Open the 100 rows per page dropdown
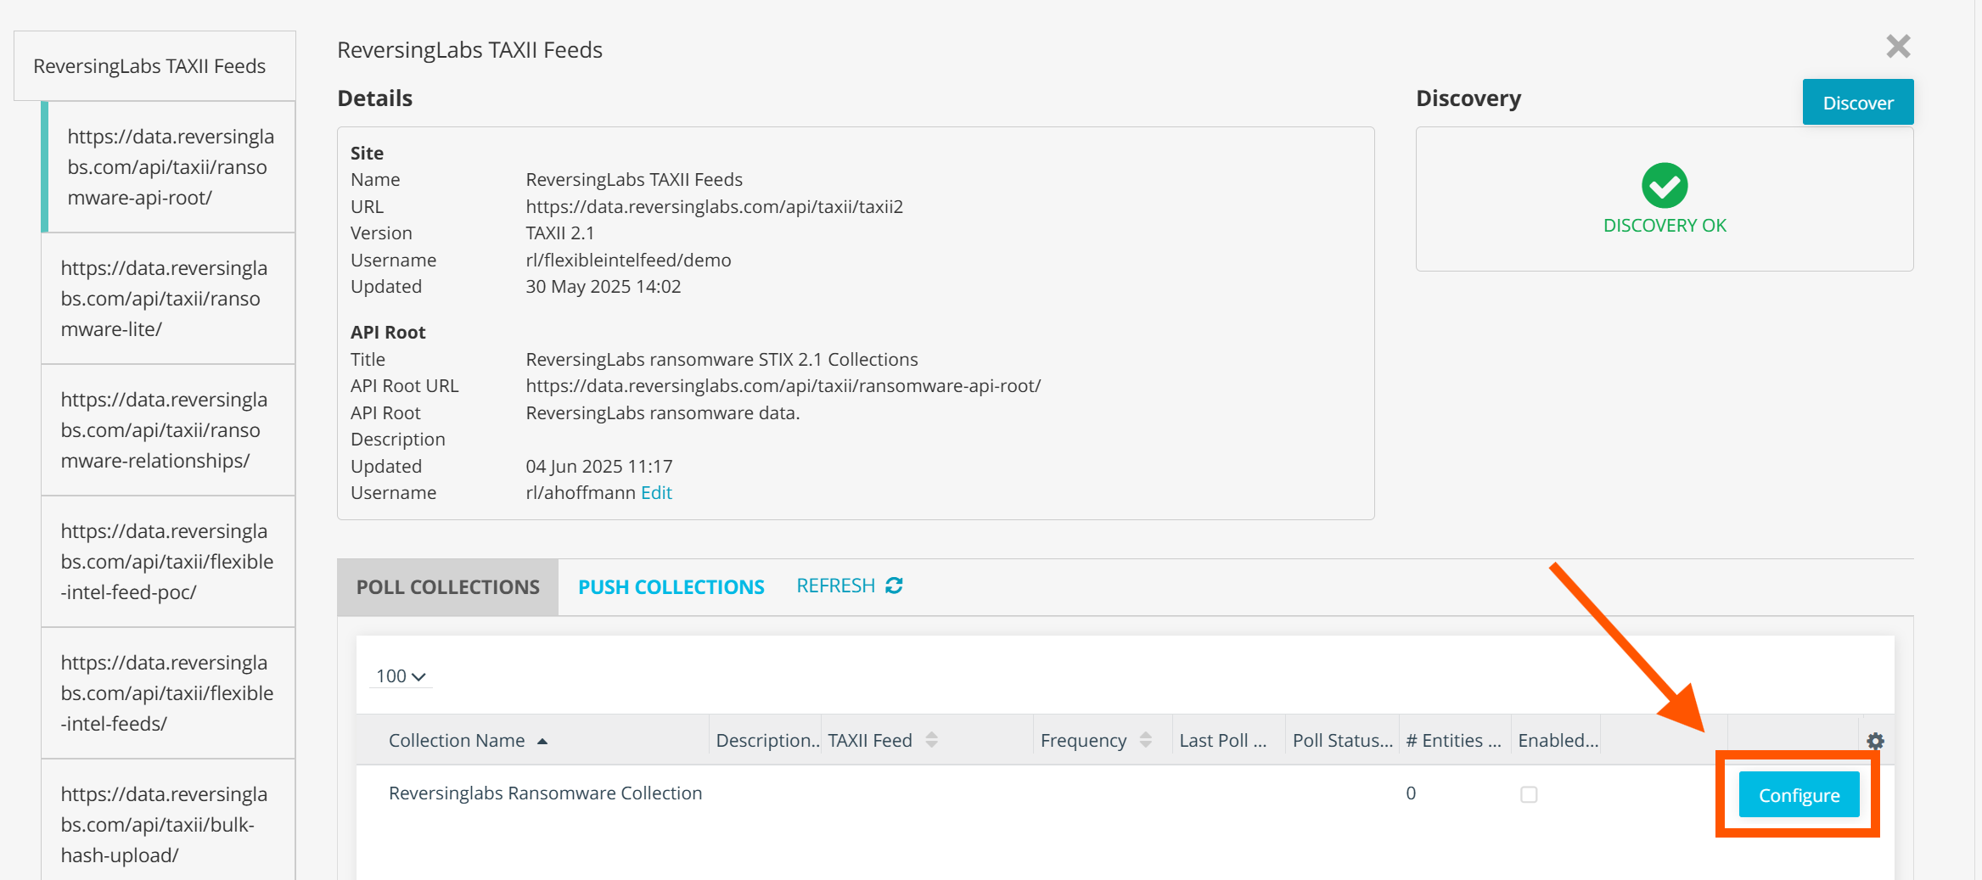 click(x=401, y=676)
